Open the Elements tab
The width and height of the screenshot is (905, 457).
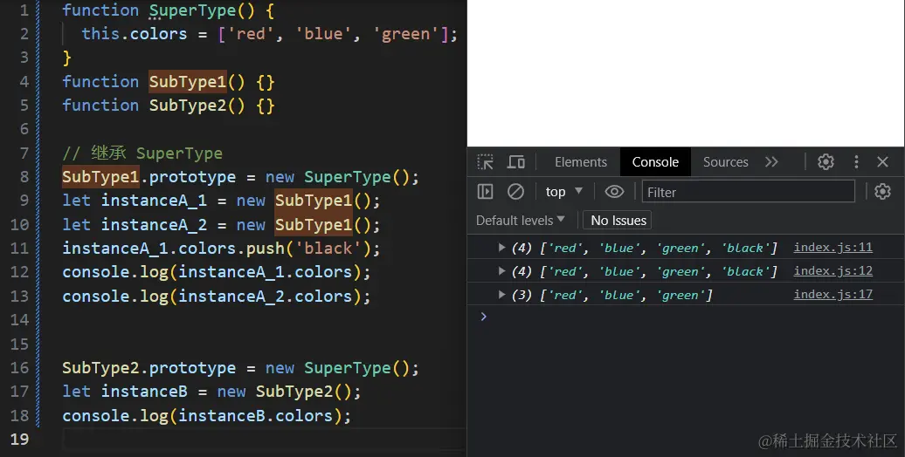click(581, 162)
